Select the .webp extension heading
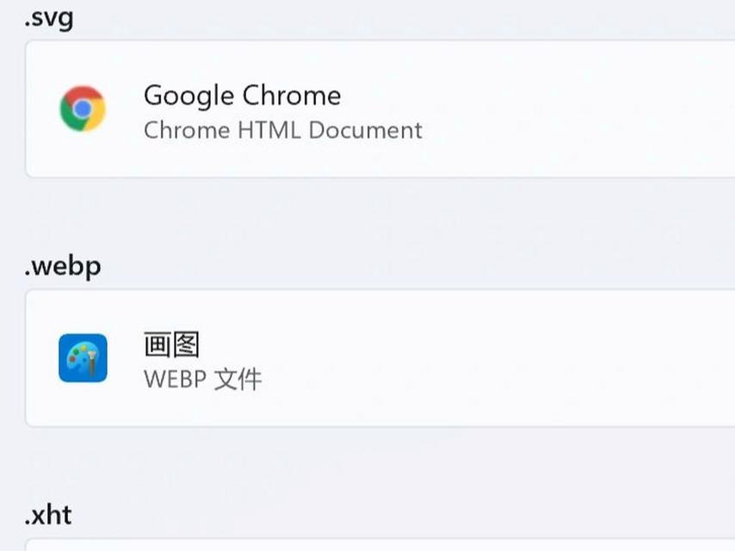The width and height of the screenshot is (735, 551). click(62, 266)
